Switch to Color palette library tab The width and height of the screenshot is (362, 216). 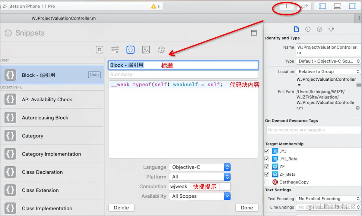[x=162, y=50]
